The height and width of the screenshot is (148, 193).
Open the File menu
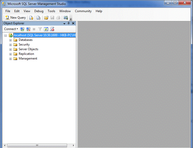[x=8, y=11]
